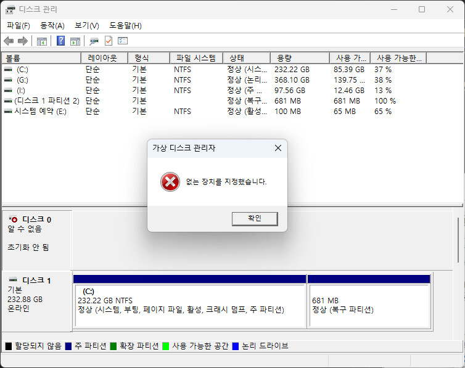Screen dimensions: 465x368
Task: Click the 65 MB free space cell
Action: pos(344,112)
